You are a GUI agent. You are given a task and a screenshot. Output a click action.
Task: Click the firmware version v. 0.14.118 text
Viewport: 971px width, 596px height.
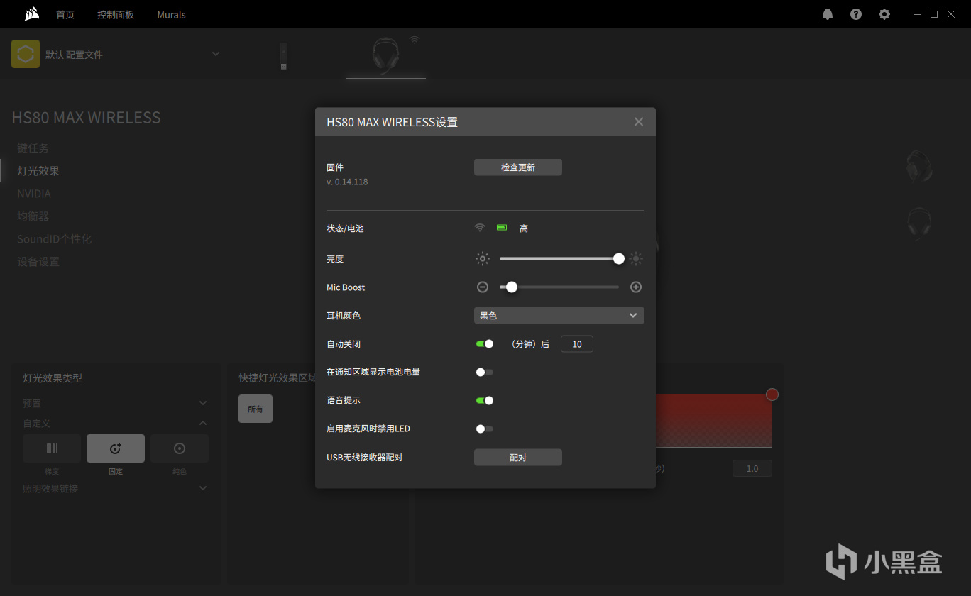[347, 182]
